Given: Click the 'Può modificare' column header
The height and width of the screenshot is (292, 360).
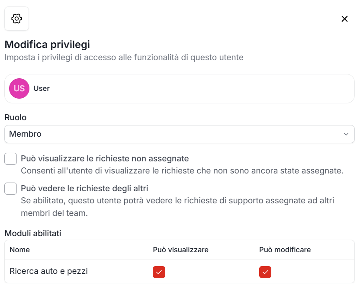Looking at the screenshot, I should tap(285, 250).
